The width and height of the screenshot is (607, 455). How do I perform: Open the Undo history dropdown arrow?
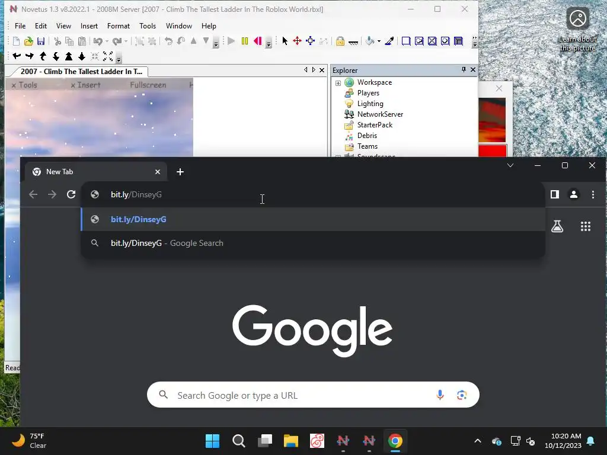coord(107,41)
